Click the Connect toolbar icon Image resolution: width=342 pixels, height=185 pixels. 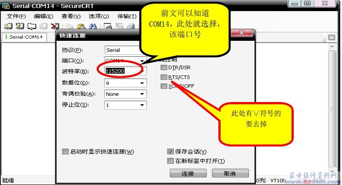coord(8,26)
